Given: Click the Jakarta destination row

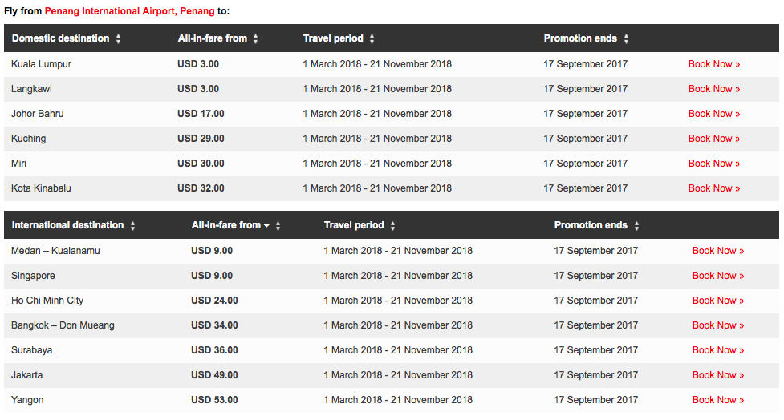Looking at the screenshot, I should coord(392,375).
